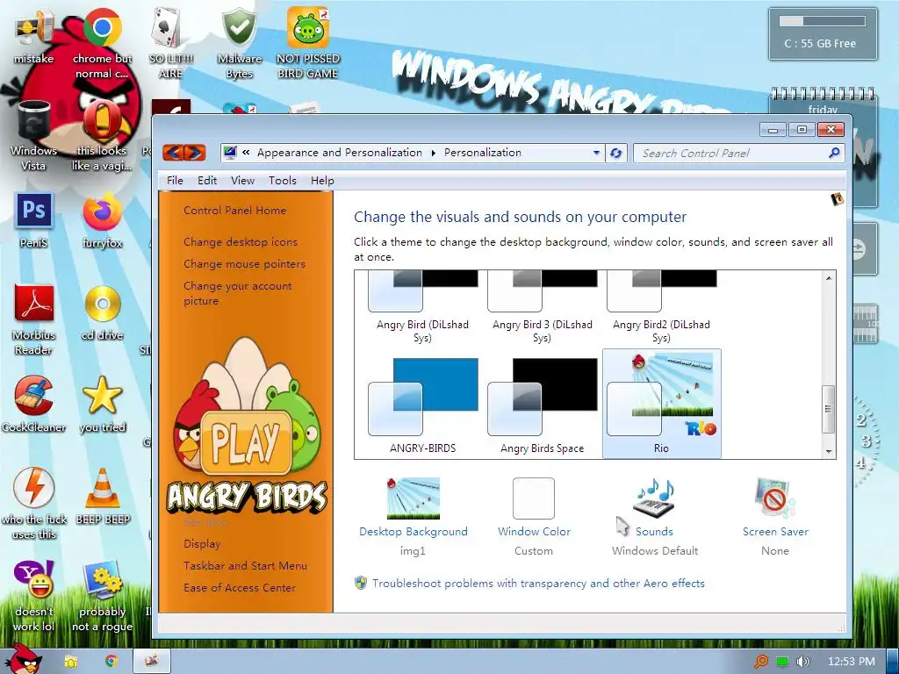Open Chrome from the taskbar

111,661
